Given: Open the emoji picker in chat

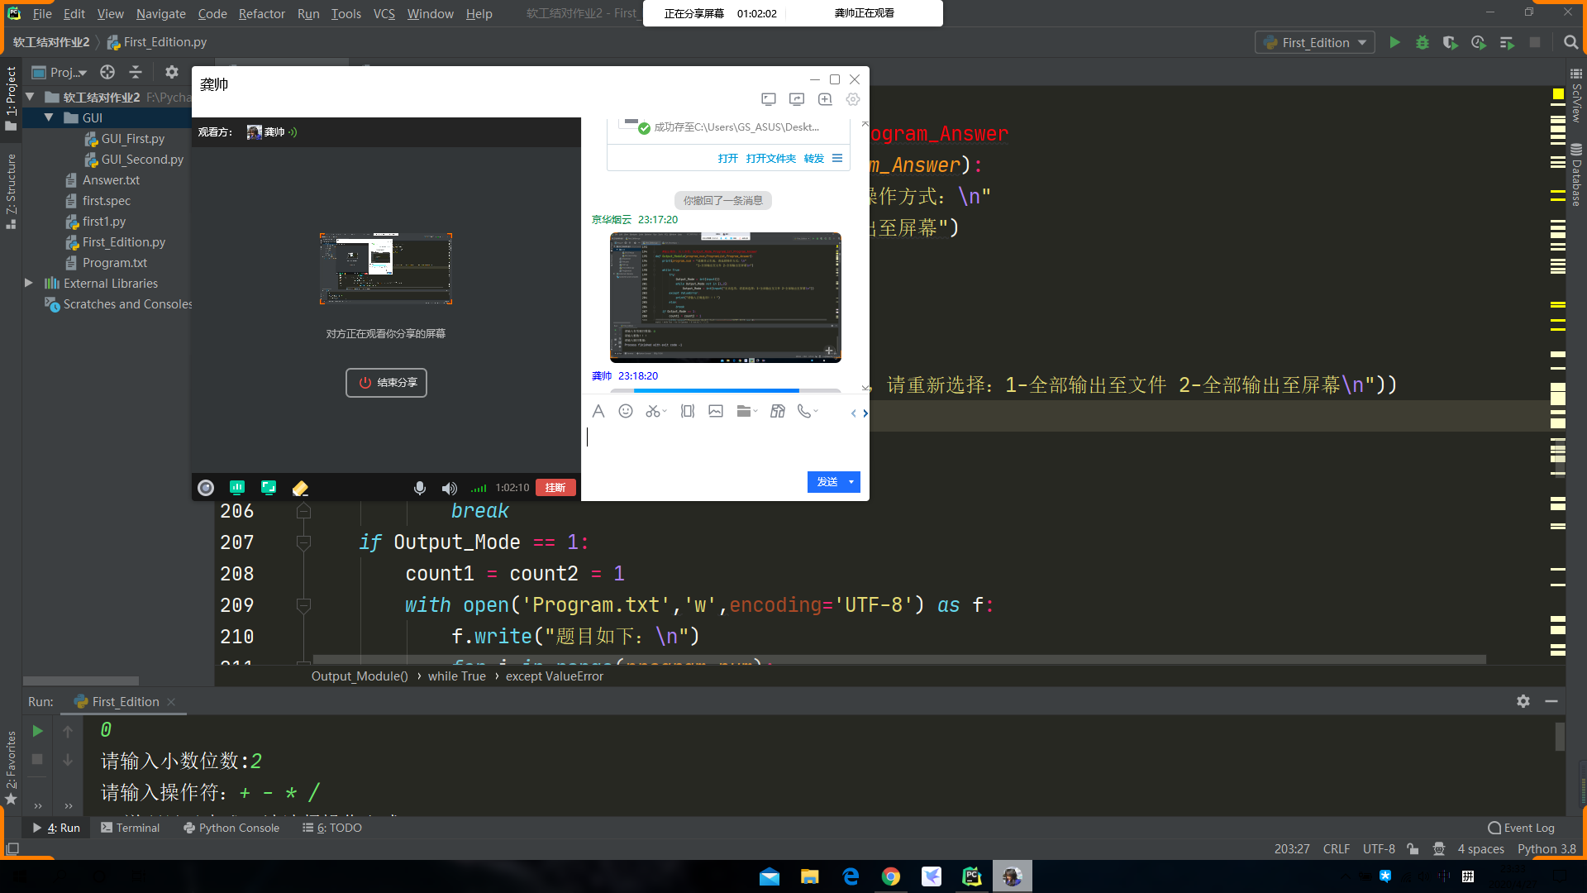Looking at the screenshot, I should coord(626,411).
